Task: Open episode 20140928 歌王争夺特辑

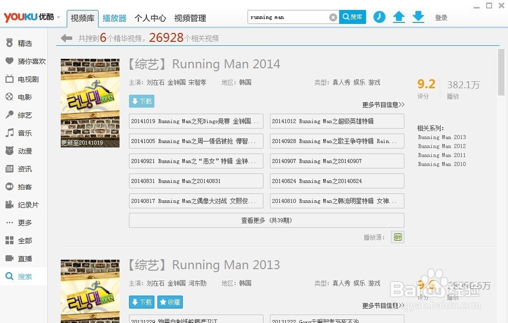Action: pos(337,141)
